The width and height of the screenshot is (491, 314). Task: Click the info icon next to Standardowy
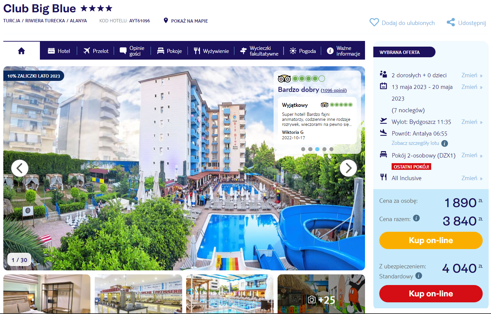419,276
